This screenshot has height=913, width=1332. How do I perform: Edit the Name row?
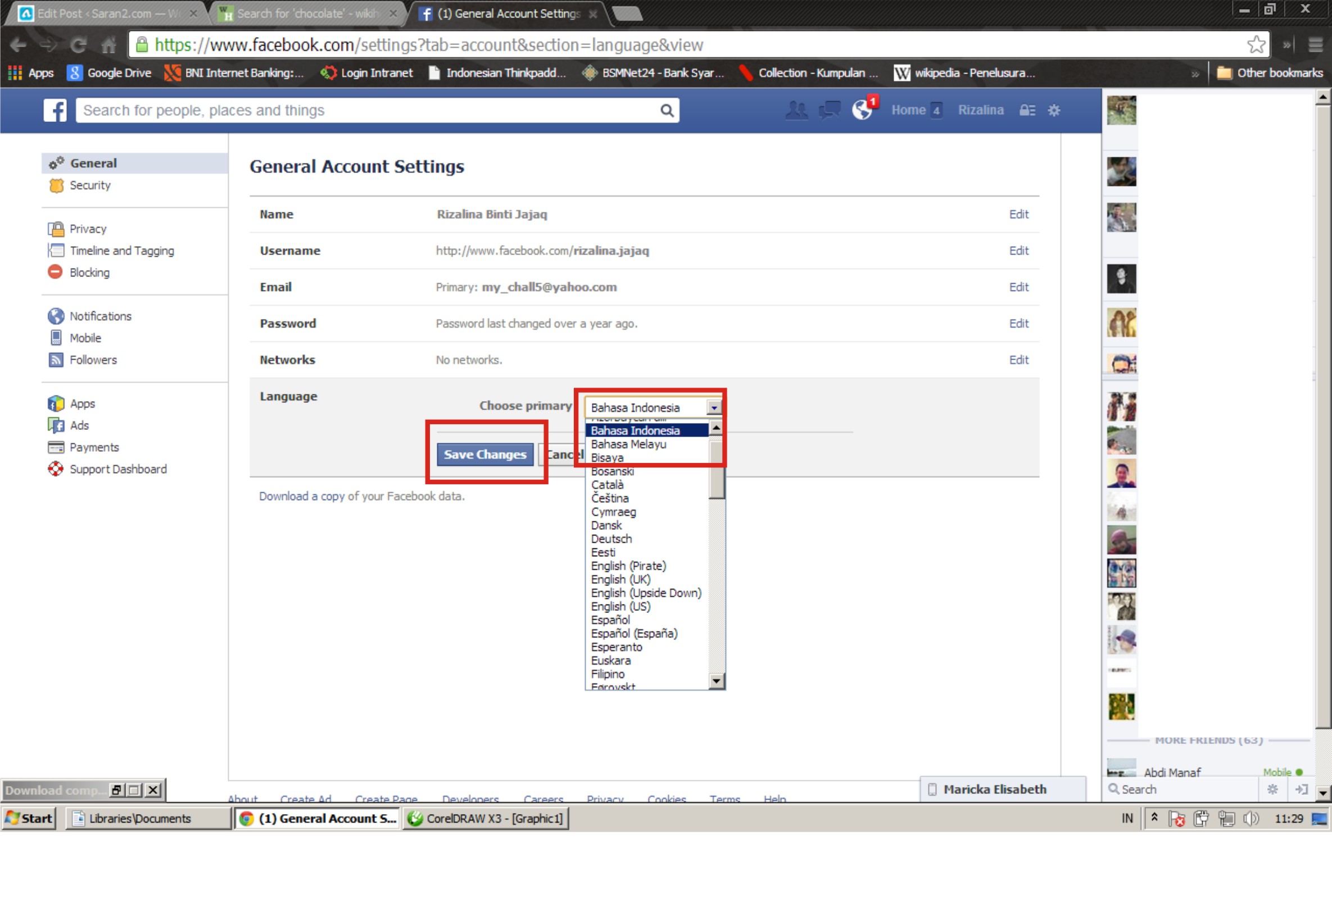[1018, 215]
